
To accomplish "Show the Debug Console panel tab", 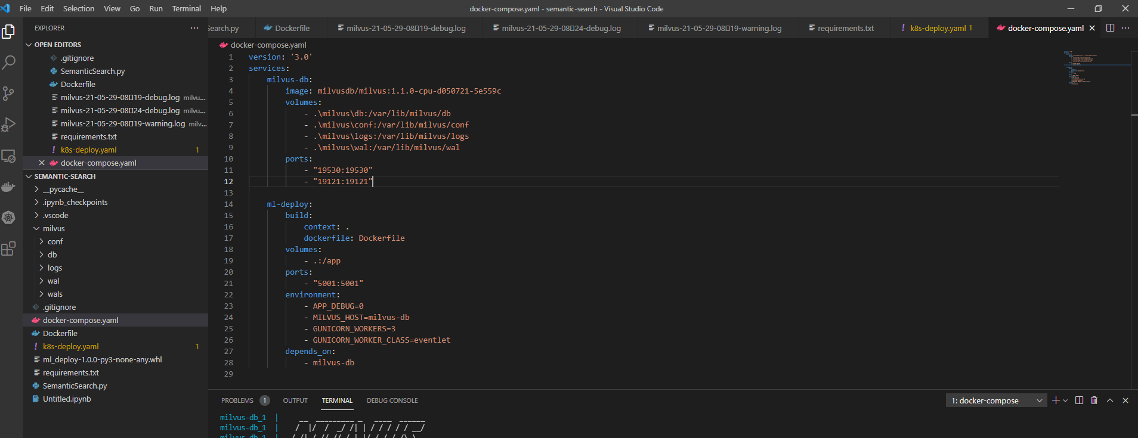I will pyautogui.click(x=392, y=400).
